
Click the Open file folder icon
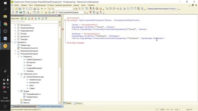(x=16, y=9)
